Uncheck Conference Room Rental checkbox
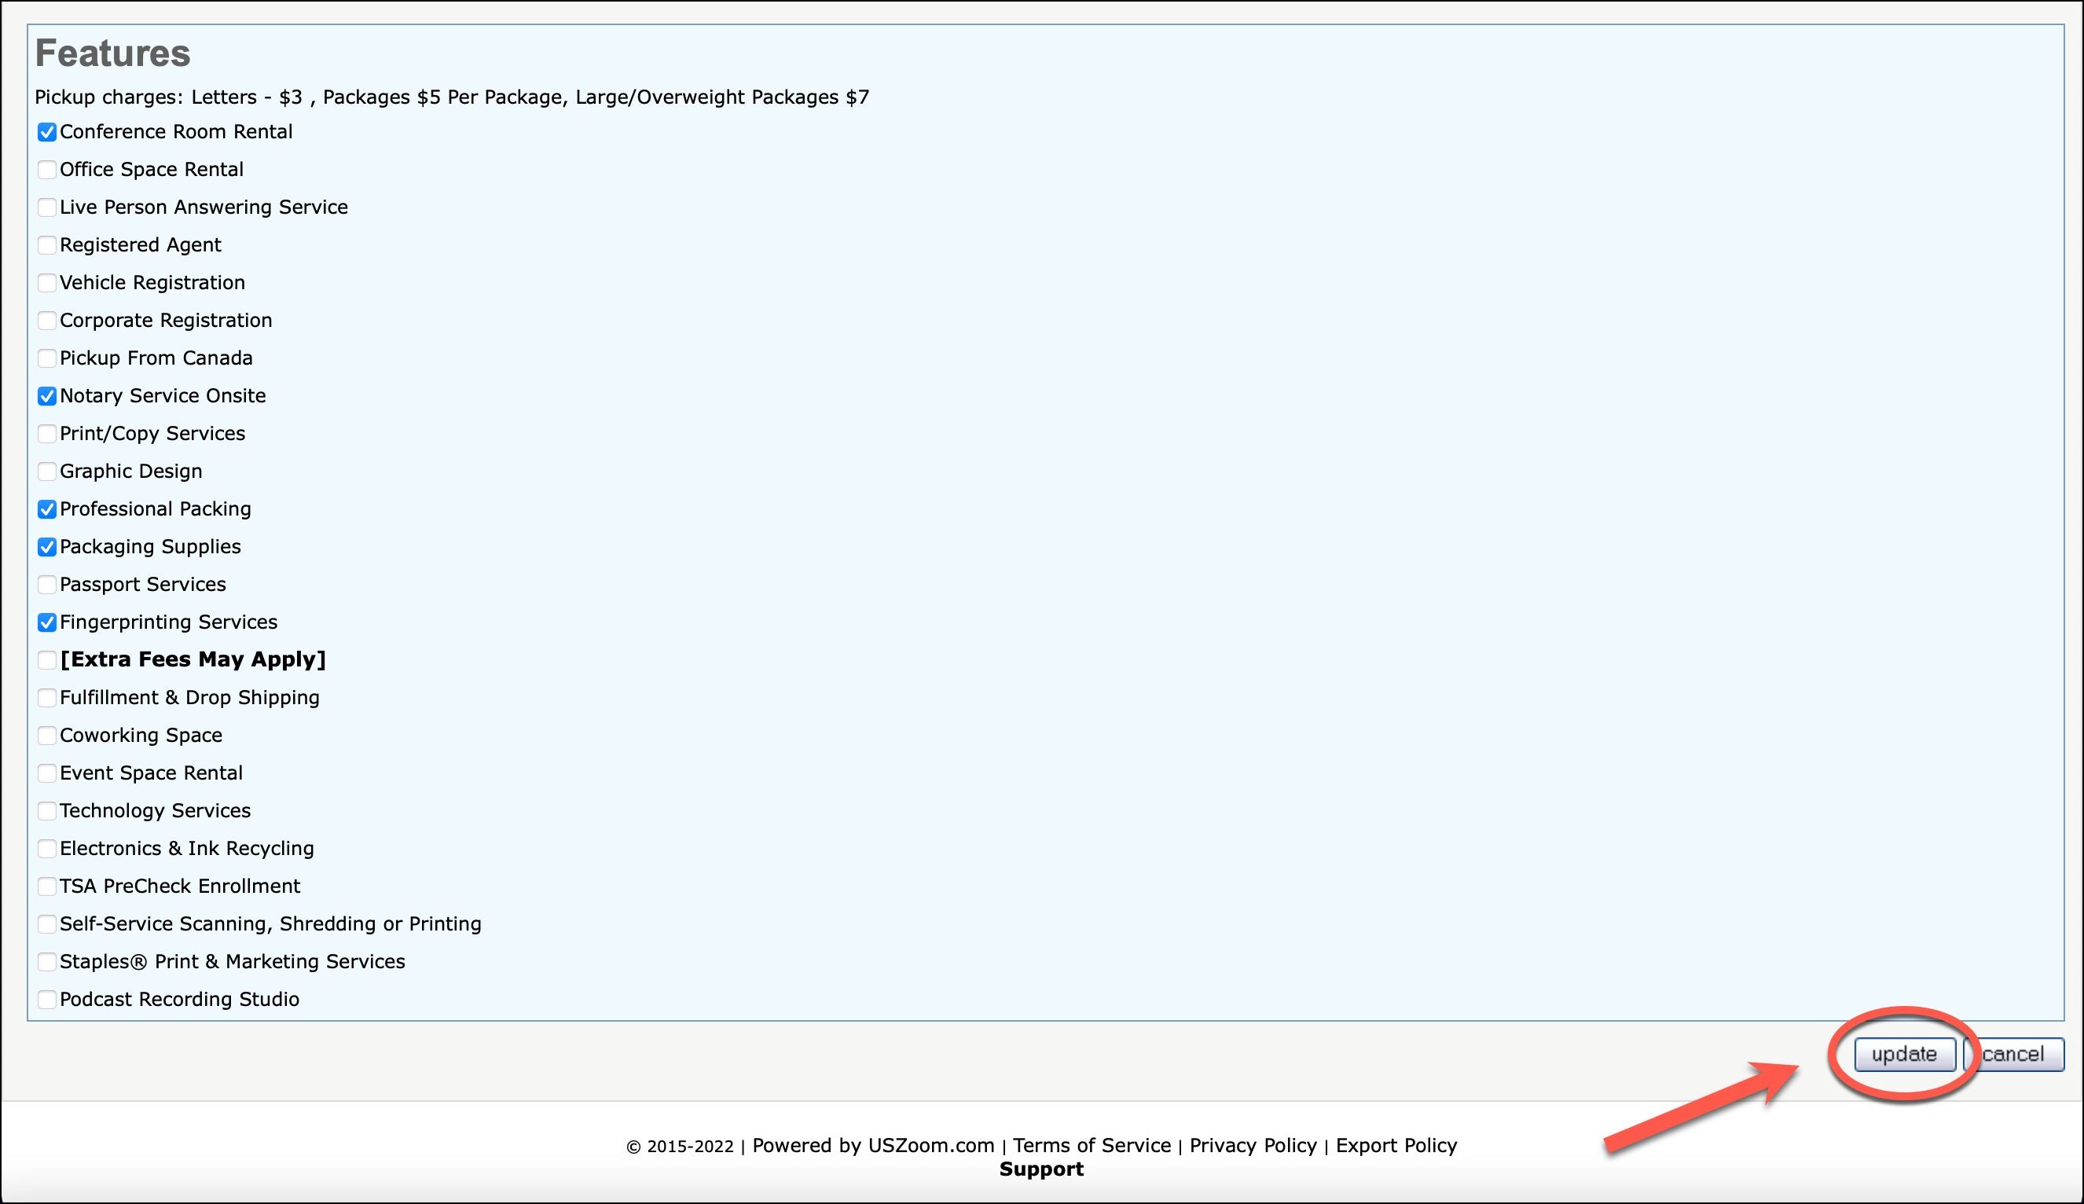Viewport: 2084px width, 1204px height. point(47,132)
